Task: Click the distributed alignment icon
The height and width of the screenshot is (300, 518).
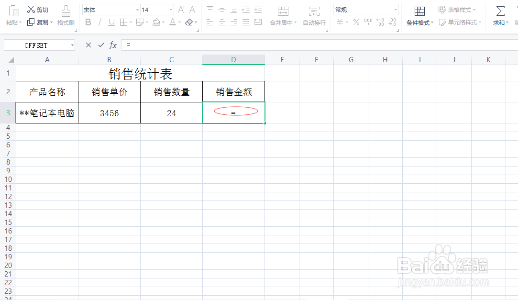Action: pos(258,22)
